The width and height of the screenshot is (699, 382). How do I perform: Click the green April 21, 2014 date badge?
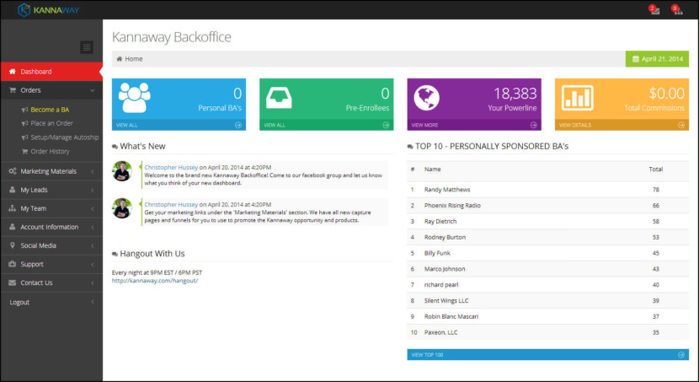[657, 59]
